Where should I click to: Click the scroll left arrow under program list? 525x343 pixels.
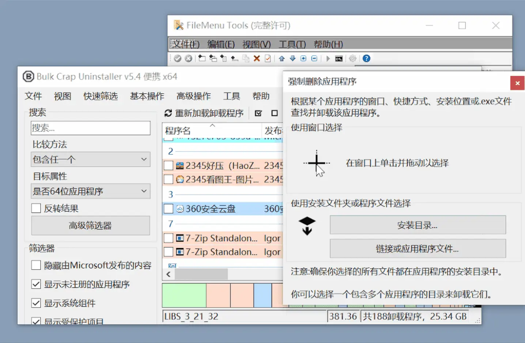tap(168, 274)
